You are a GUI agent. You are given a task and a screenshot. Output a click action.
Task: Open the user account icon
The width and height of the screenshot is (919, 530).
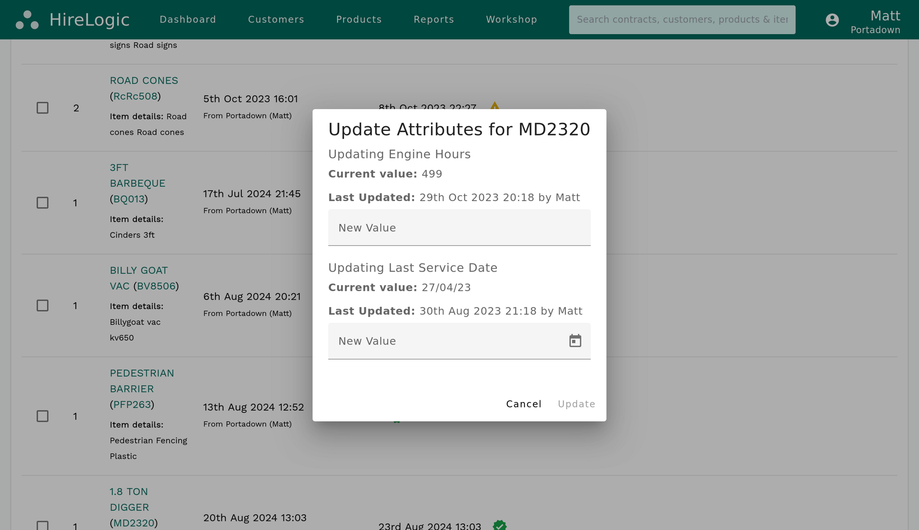(832, 20)
